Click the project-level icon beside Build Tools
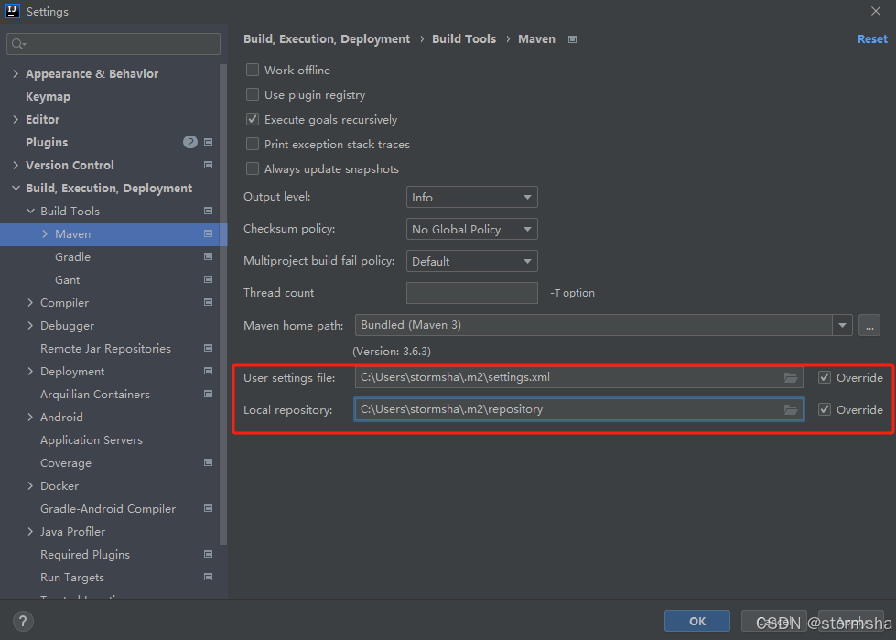The height and width of the screenshot is (640, 896). pos(208,211)
